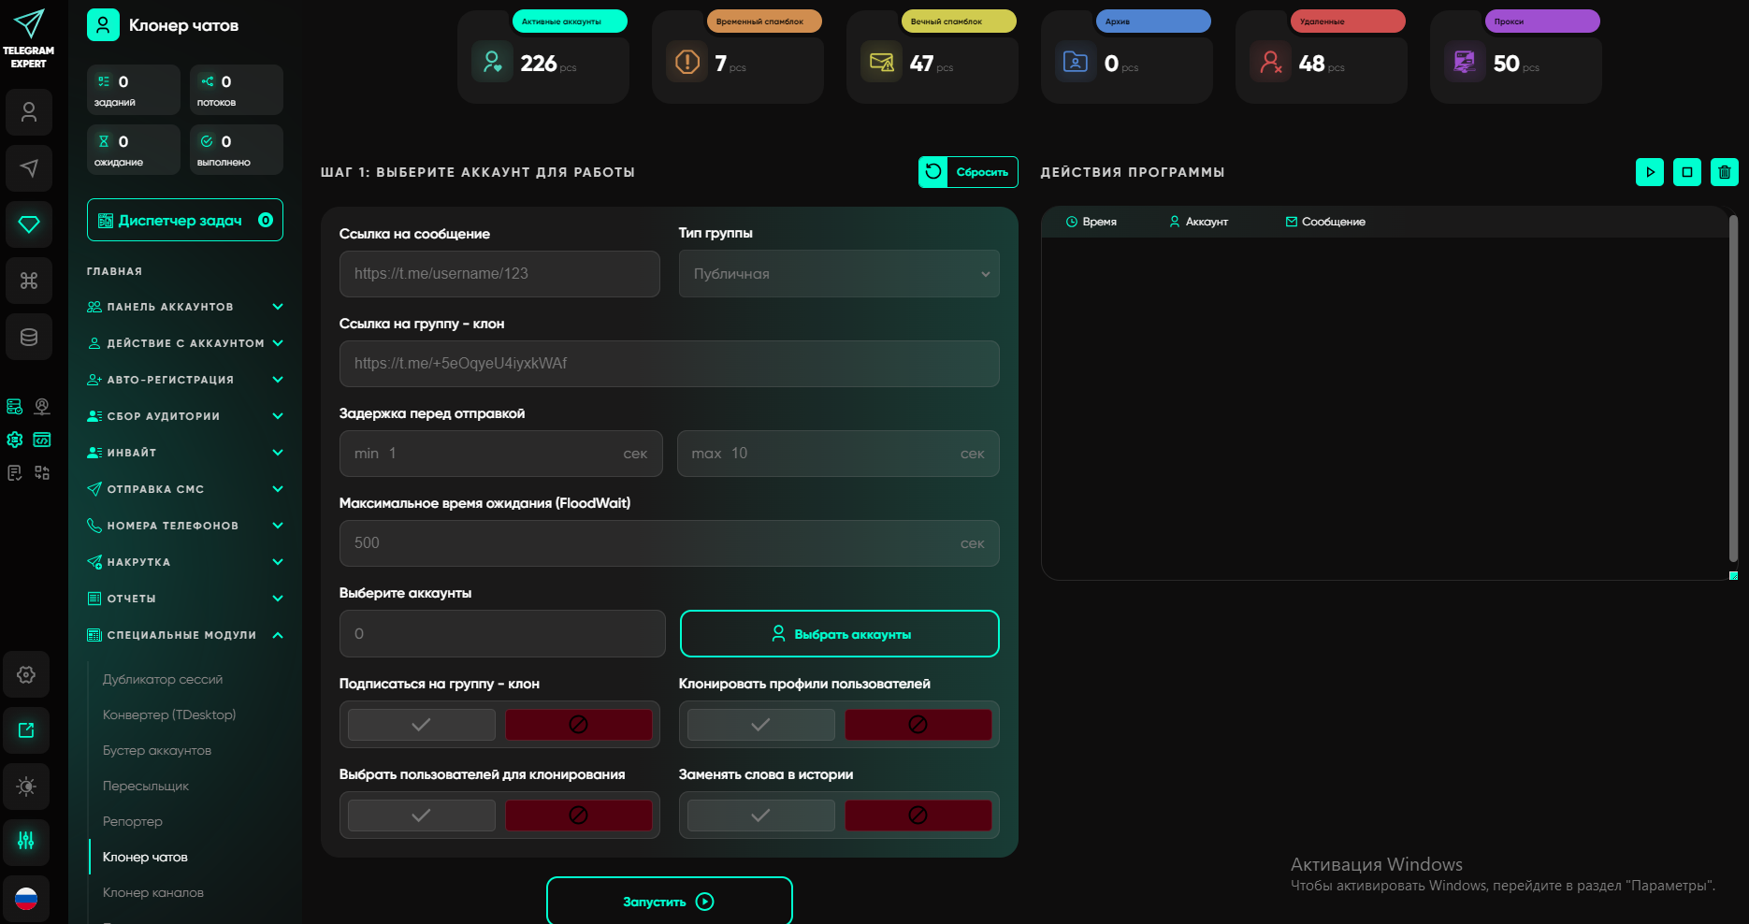The image size is (1749, 924).
Task: Enable Заменять слова в истории with checkmark
Action: click(761, 816)
